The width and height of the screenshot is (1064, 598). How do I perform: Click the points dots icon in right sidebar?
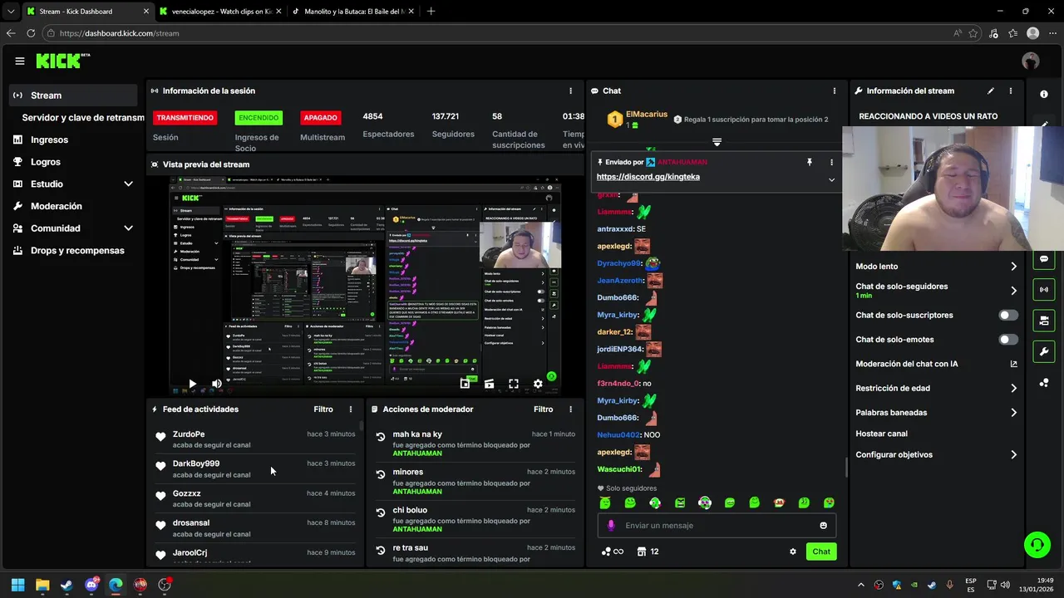[1044, 383]
